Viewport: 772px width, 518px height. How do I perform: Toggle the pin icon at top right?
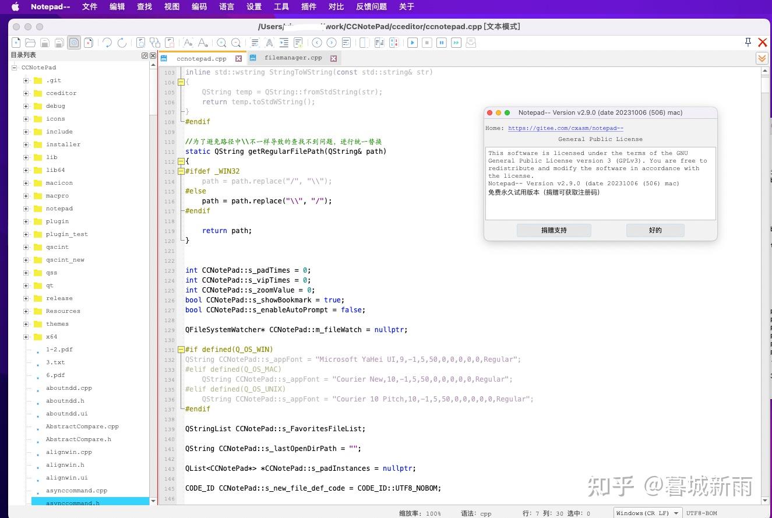pos(748,42)
